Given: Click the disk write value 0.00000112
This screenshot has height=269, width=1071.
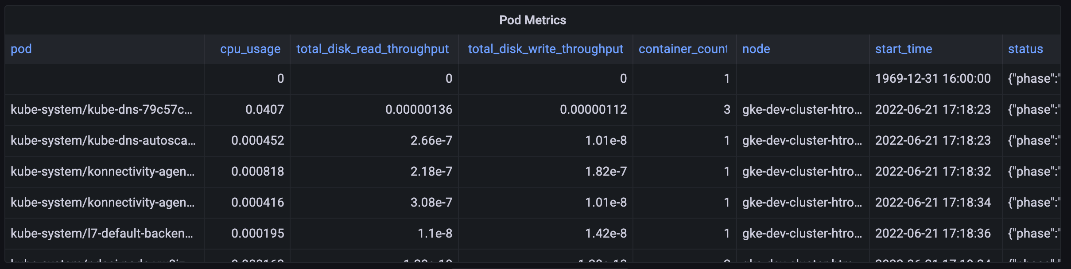Looking at the screenshot, I should 593,109.
